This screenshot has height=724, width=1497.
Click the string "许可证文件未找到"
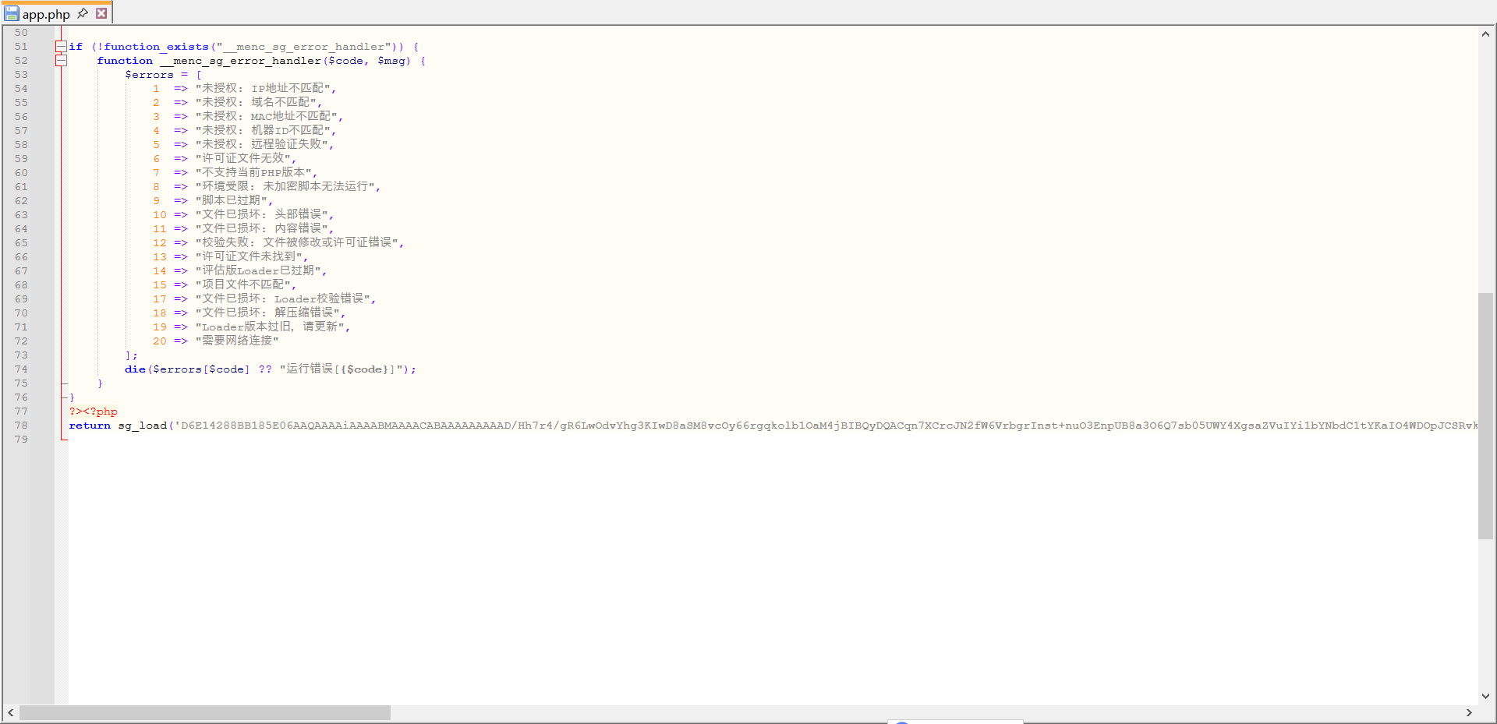(x=249, y=257)
